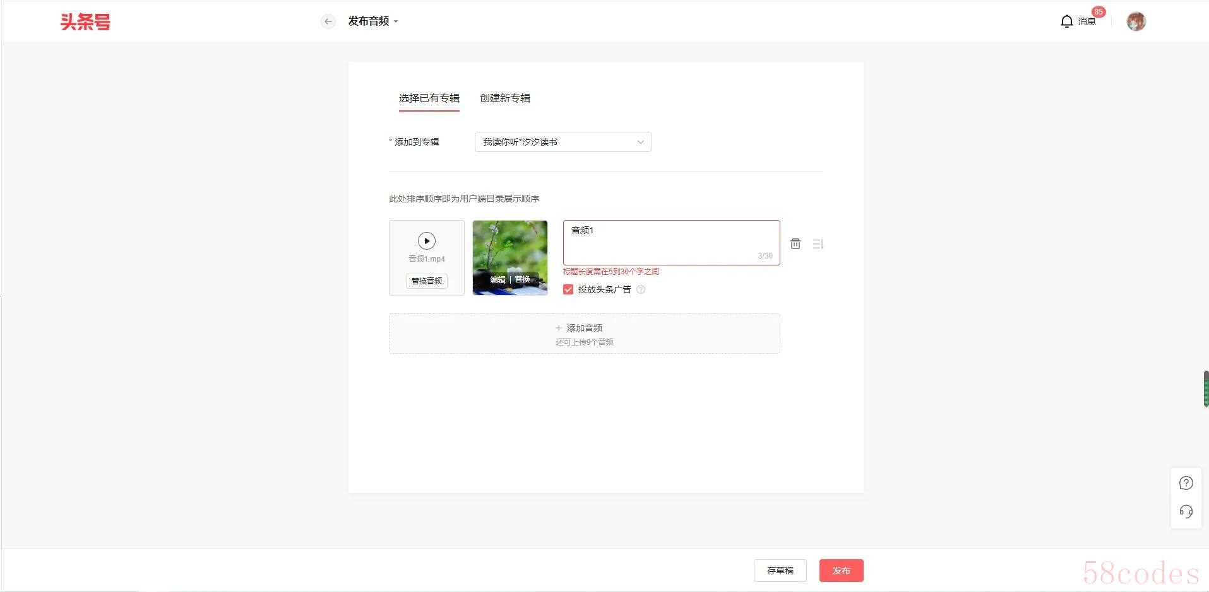This screenshot has width=1209, height=592.
Task: Click the 音频1.mp4 file name
Action: [427, 259]
